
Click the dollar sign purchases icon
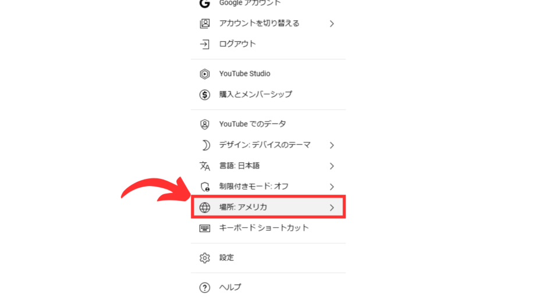pos(204,95)
